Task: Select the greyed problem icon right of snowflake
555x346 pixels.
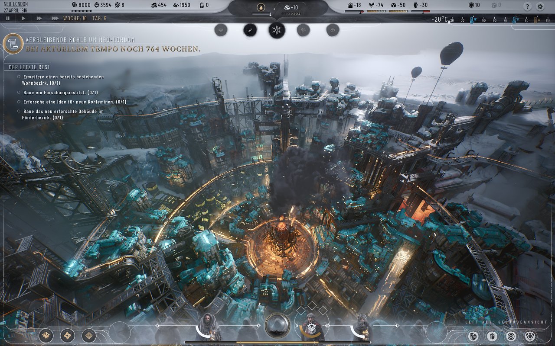Action: coord(303,30)
